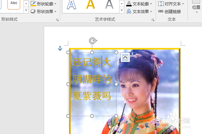The width and height of the screenshot is (202, 134).
Task: Click the 文本轮廓 text label
Action: tap(141, 4)
